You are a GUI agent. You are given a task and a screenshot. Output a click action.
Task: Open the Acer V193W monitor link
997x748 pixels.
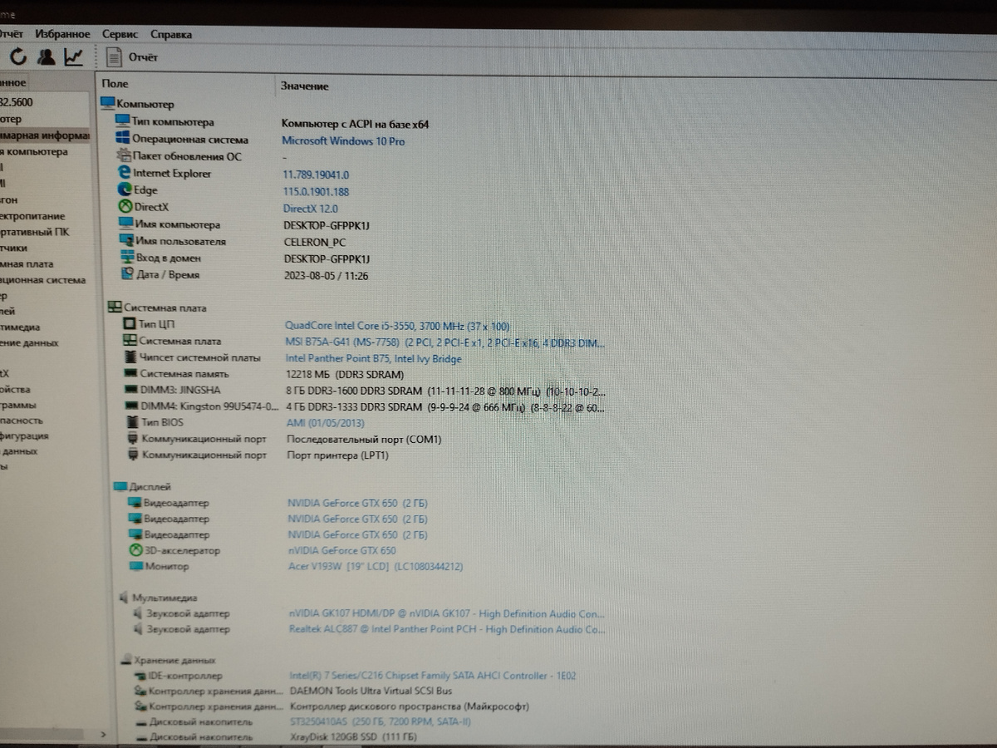click(376, 567)
